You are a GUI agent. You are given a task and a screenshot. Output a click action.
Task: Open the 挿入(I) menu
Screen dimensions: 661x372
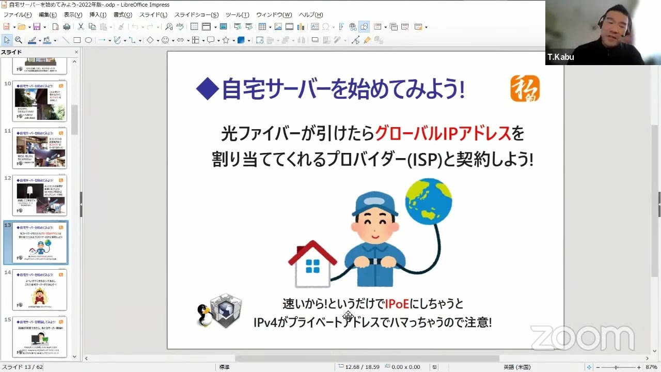98,15
